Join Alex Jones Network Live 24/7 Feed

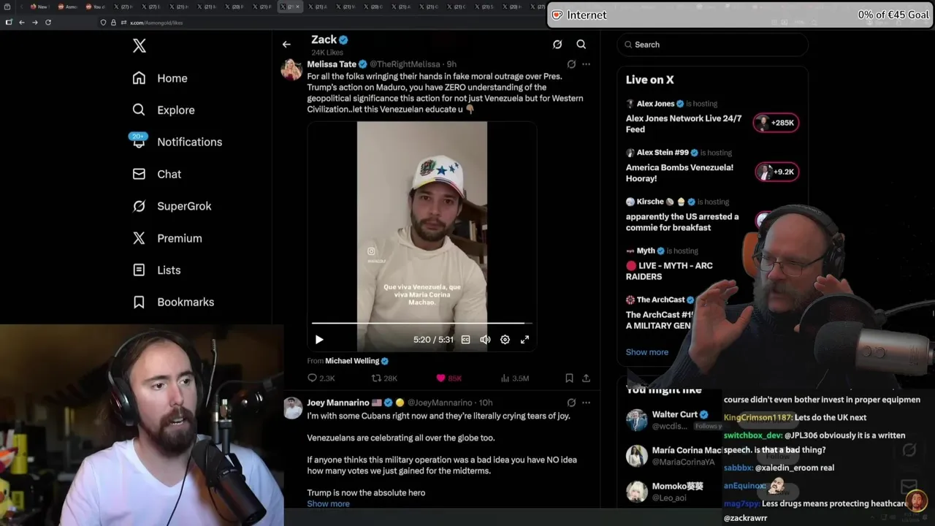[684, 123]
